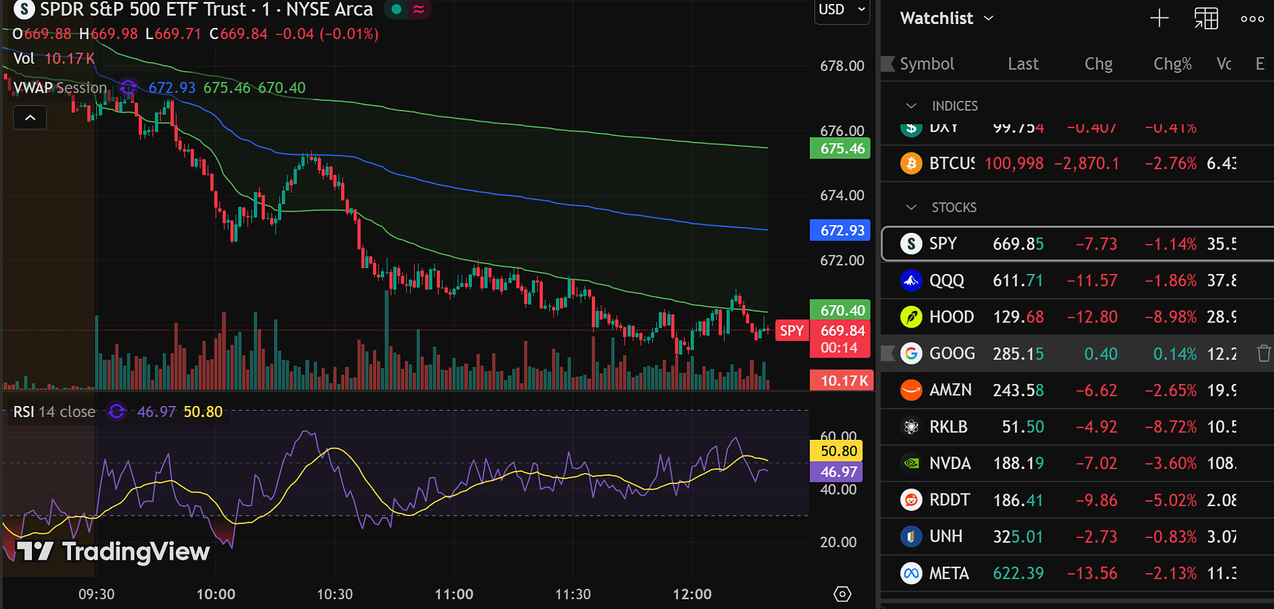Collapse the INDICES section
Screen dimensions: 1274x609
911,106
